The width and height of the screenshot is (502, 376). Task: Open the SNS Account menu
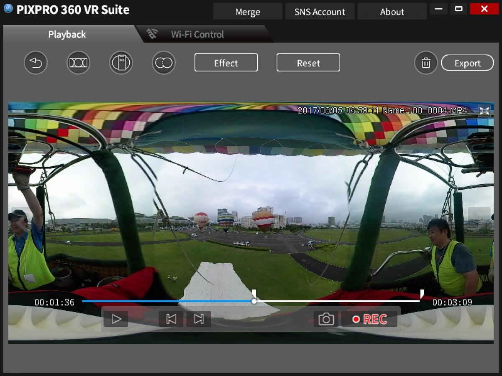(320, 12)
